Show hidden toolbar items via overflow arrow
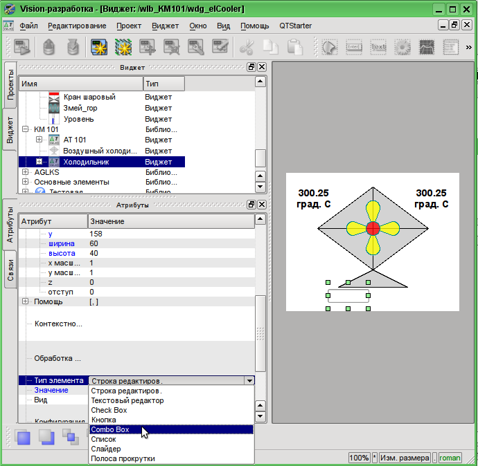The image size is (478, 466). pyautogui.click(x=469, y=48)
